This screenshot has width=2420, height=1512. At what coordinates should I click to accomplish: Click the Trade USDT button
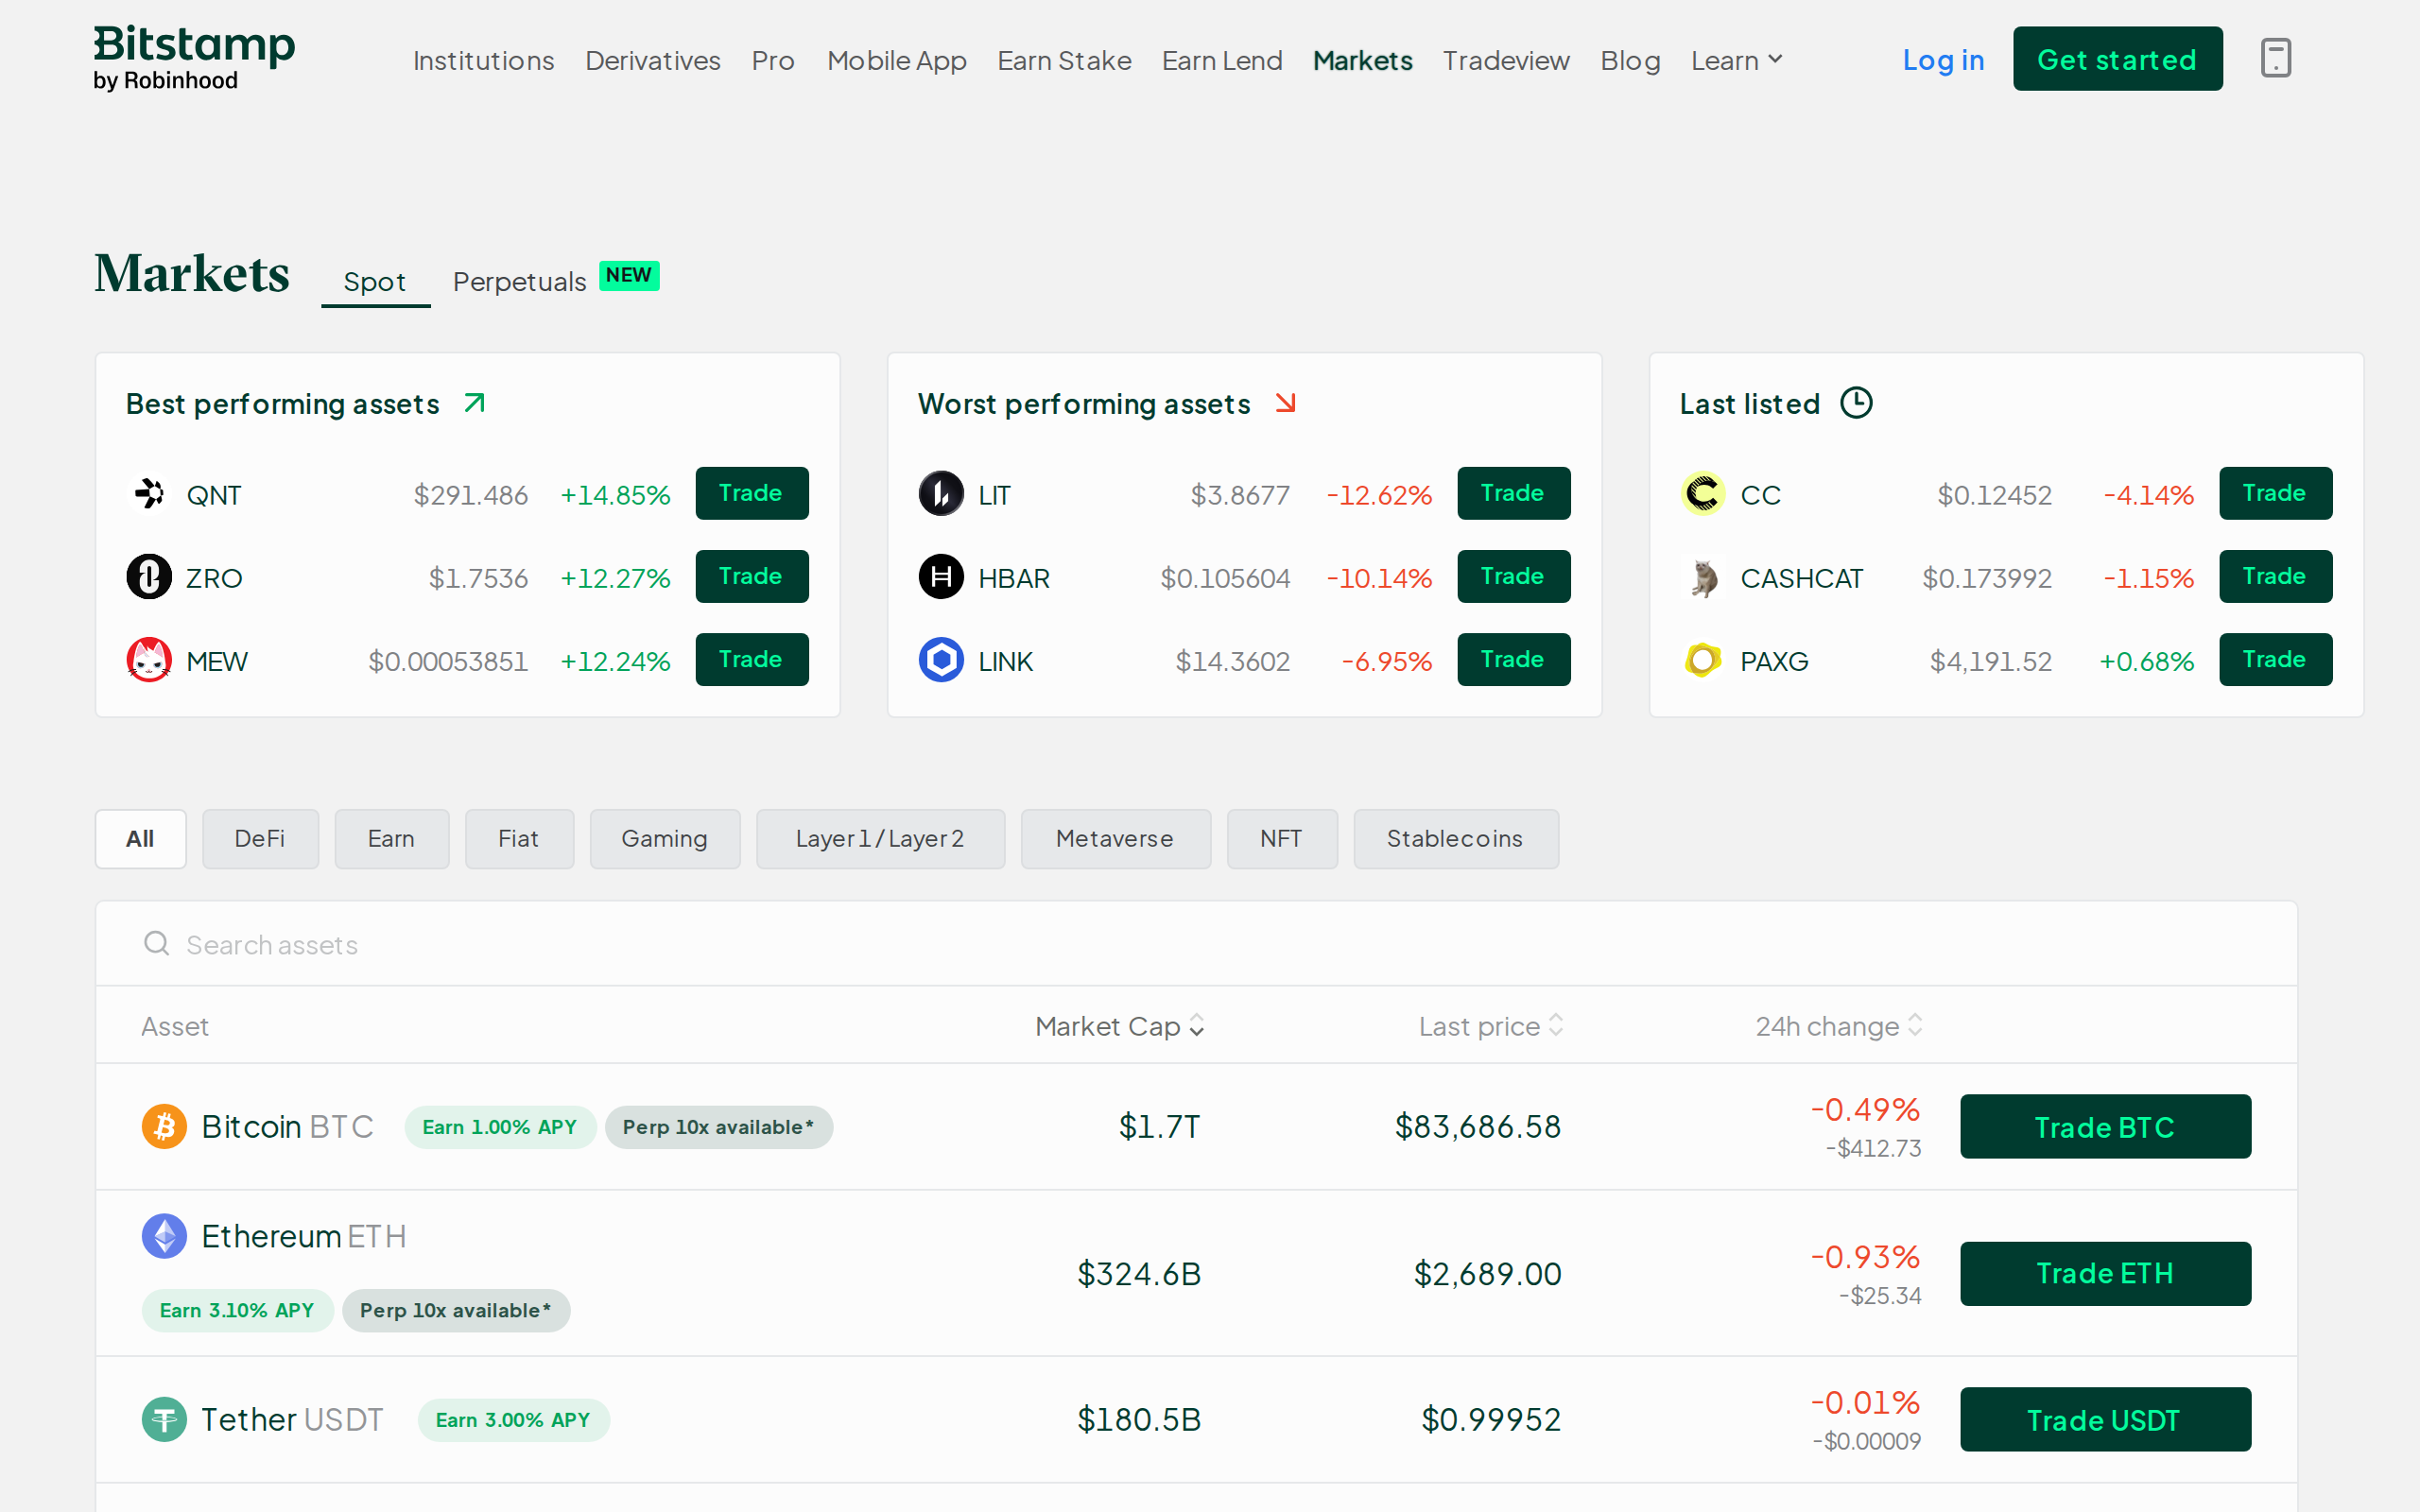click(2105, 1419)
